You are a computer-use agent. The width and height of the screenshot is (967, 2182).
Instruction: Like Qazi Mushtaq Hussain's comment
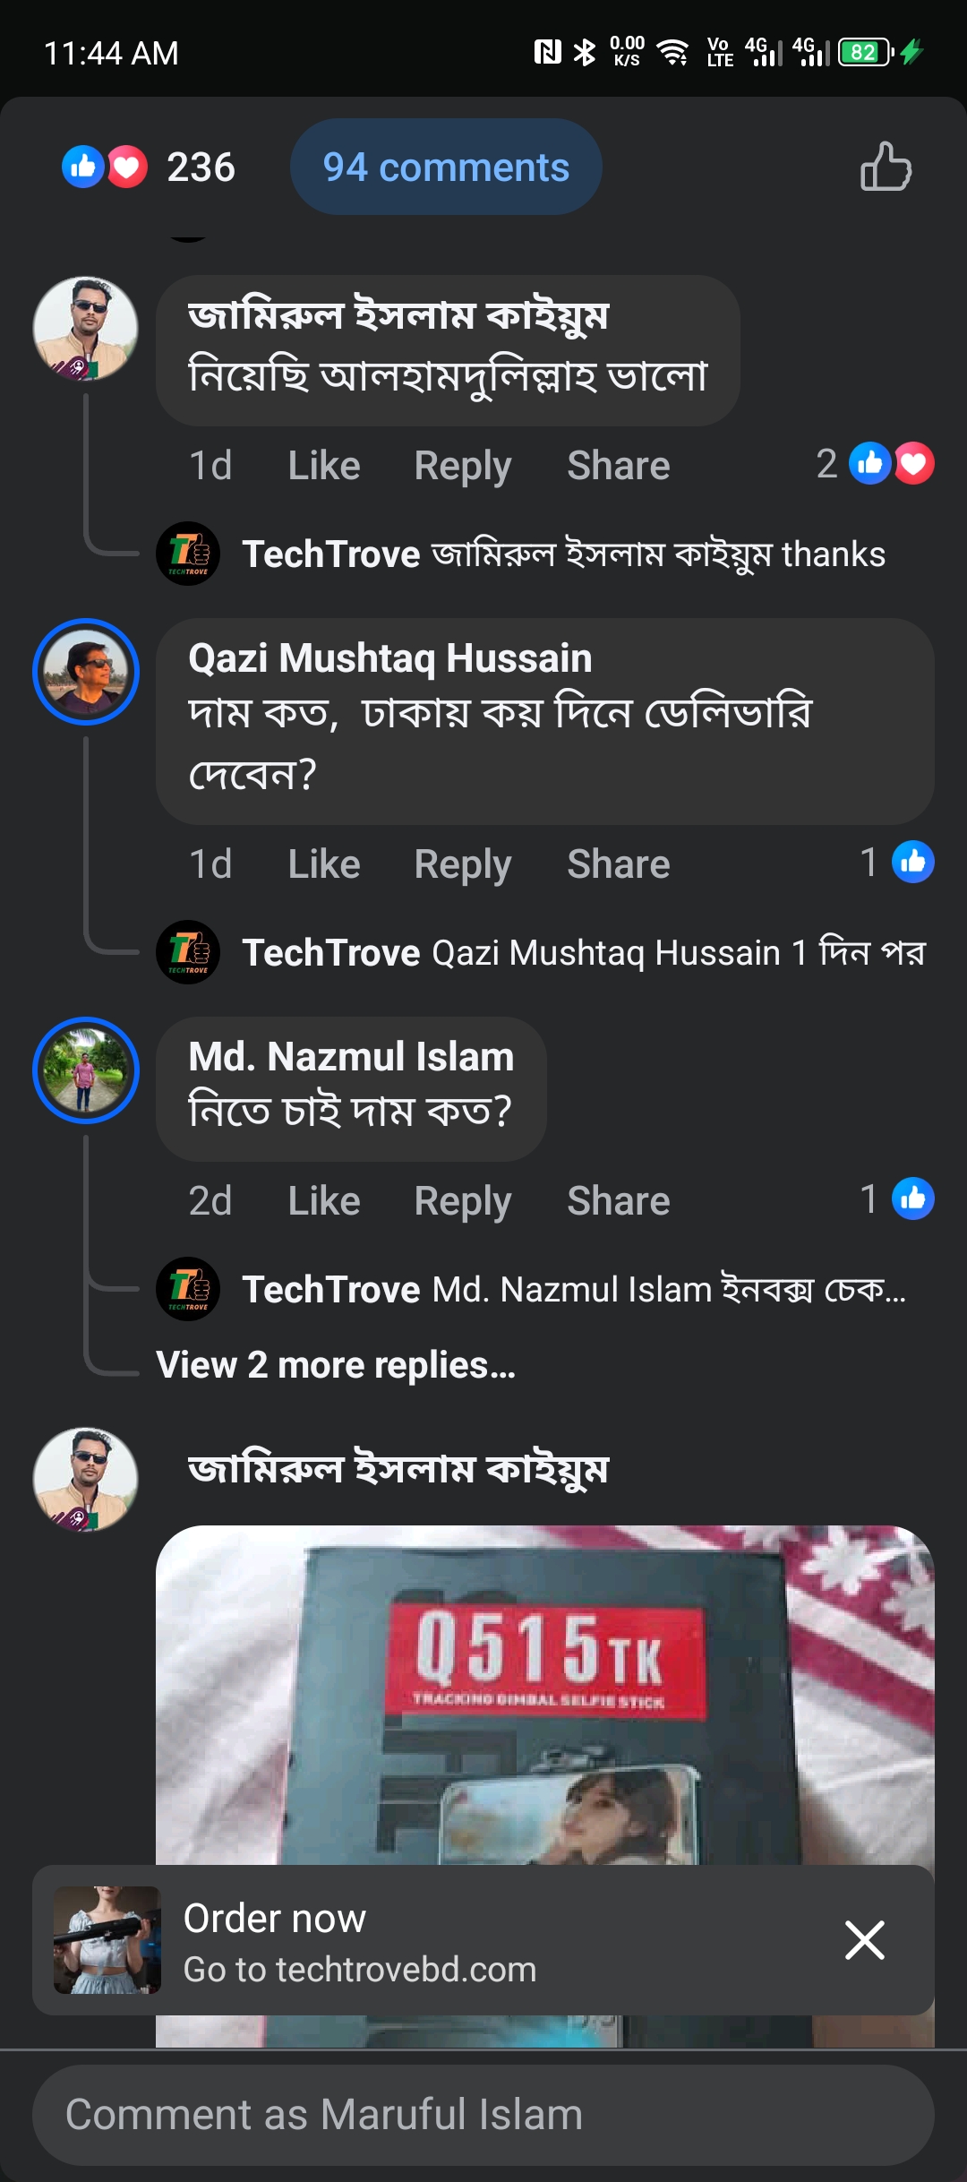point(323,864)
